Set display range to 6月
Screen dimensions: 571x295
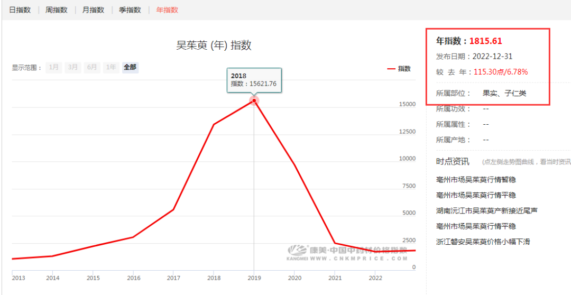coord(92,67)
